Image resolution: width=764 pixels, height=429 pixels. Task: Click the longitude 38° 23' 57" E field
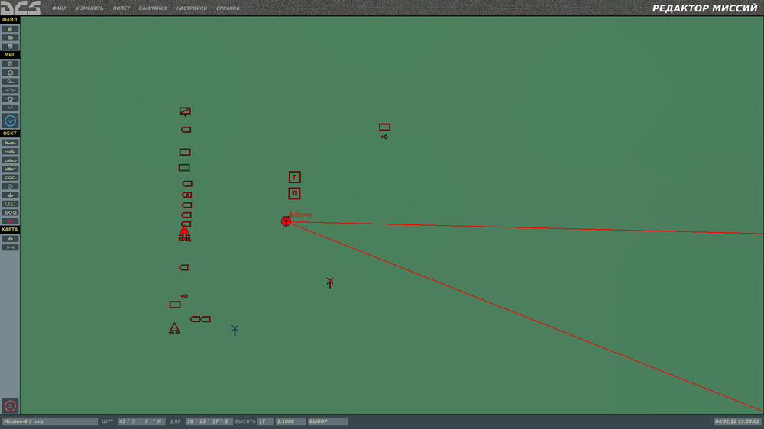tap(208, 421)
